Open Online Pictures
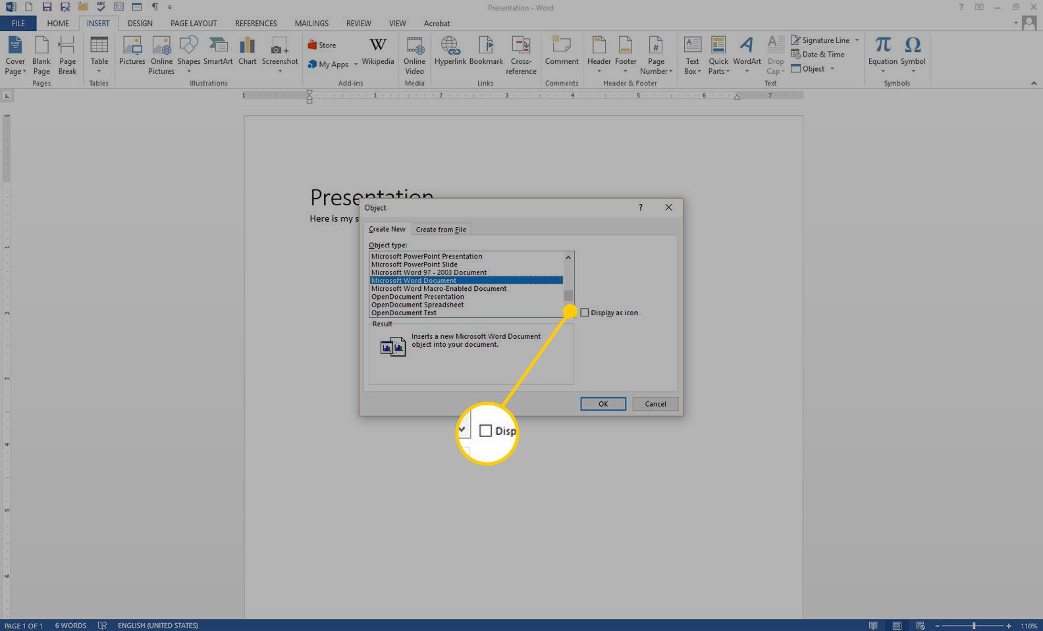Image resolution: width=1043 pixels, height=631 pixels. tap(161, 55)
